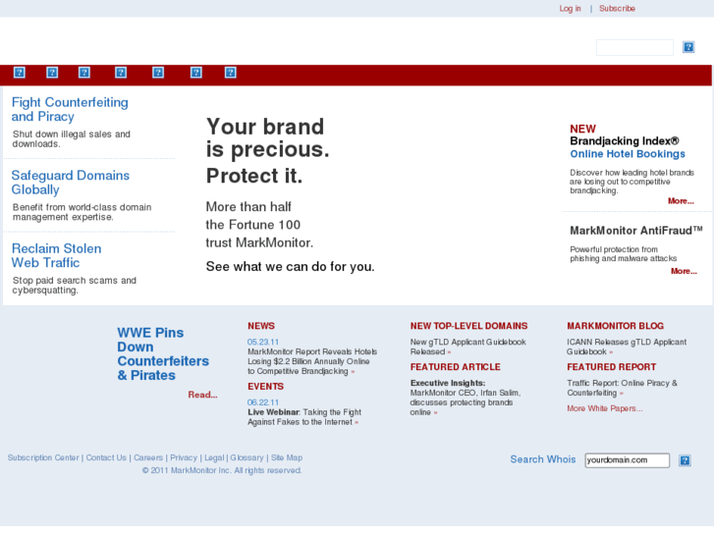
Task: Click FEATURED REPORT heading
Action: point(611,367)
